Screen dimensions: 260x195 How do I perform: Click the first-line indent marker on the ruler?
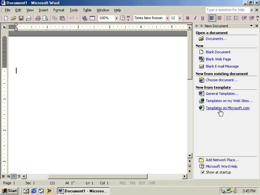click(x=16, y=25)
